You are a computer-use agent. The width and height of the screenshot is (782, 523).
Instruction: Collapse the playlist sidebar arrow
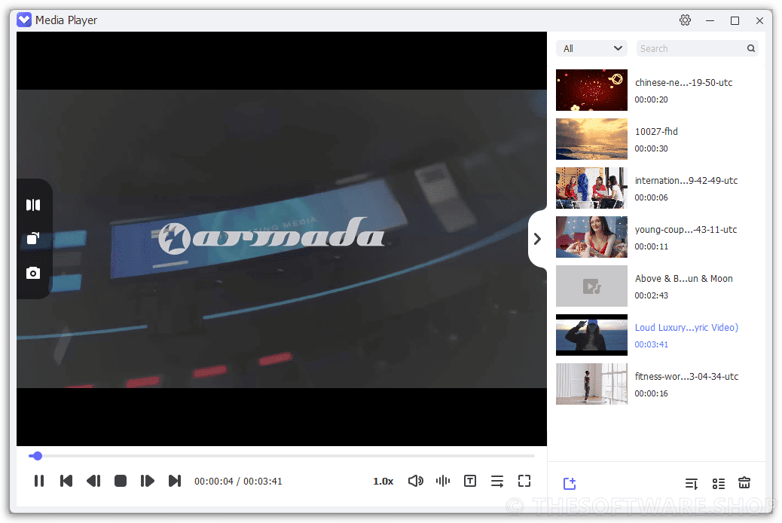pos(537,239)
